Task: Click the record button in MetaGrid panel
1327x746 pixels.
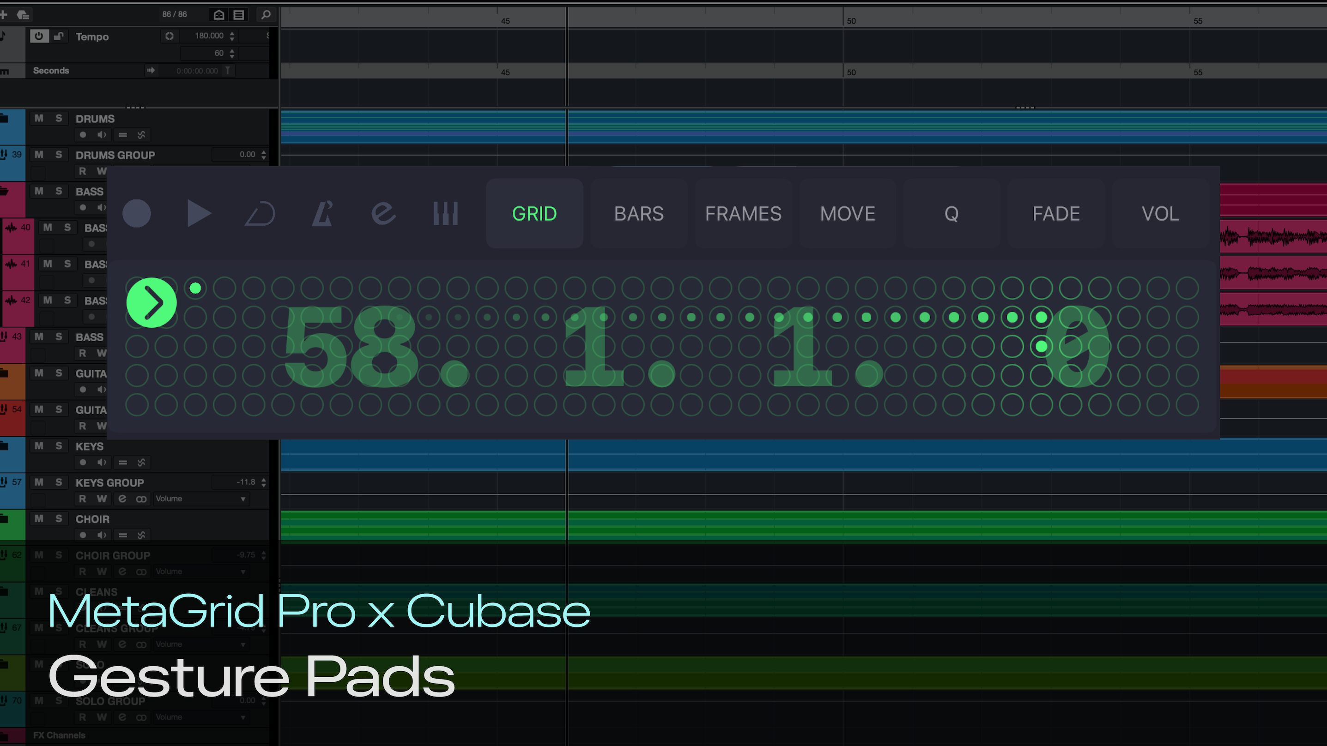Action: pyautogui.click(x=137, y=214)
